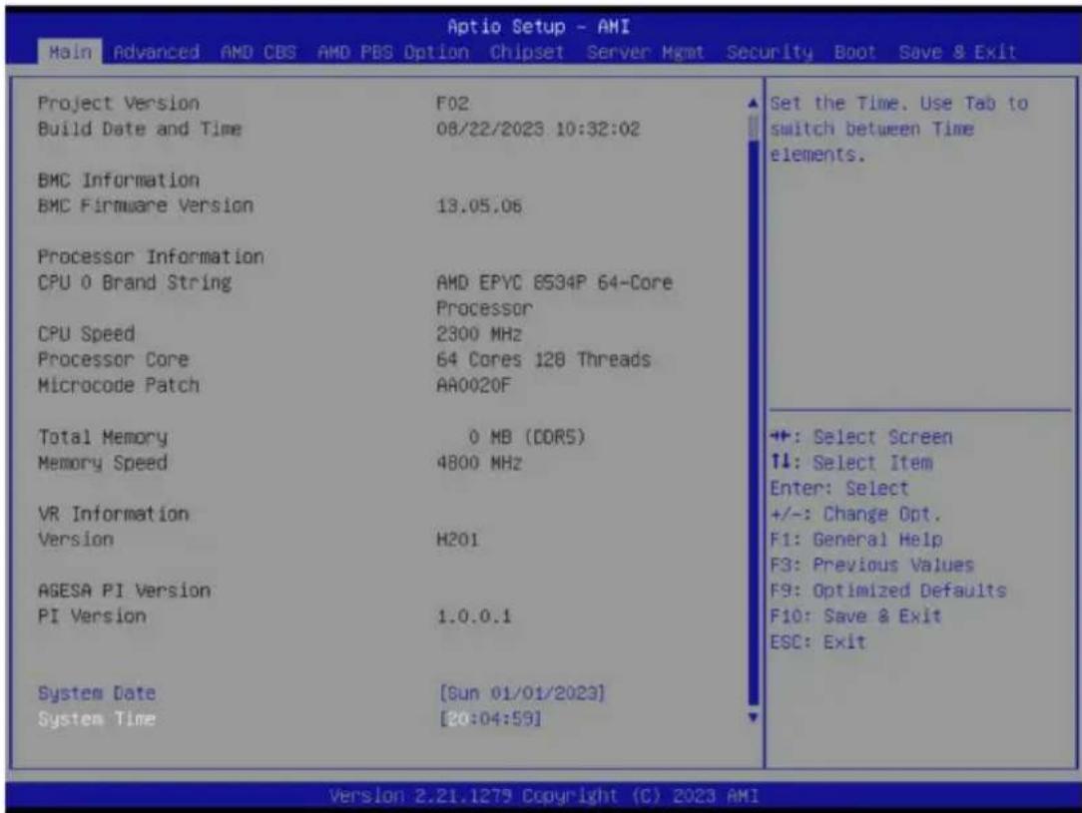Click the Select Screen key hint
The image size is (1082, 813).
coord(861,437)
